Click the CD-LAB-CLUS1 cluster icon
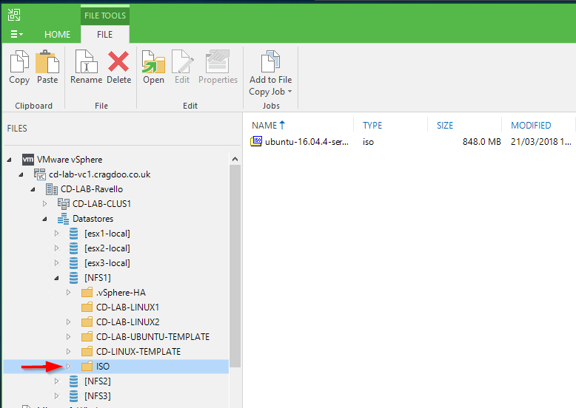 point(63,204)
